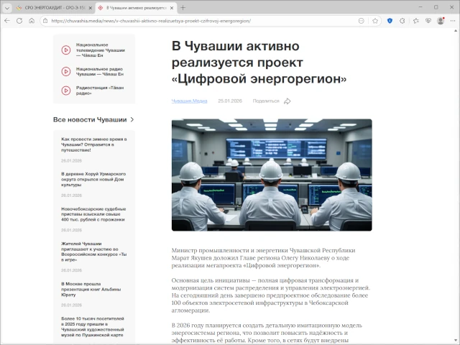Open news about Новочебоксарские судебные приставы
The width and height of the screenshot is (460, 345).
93,214
